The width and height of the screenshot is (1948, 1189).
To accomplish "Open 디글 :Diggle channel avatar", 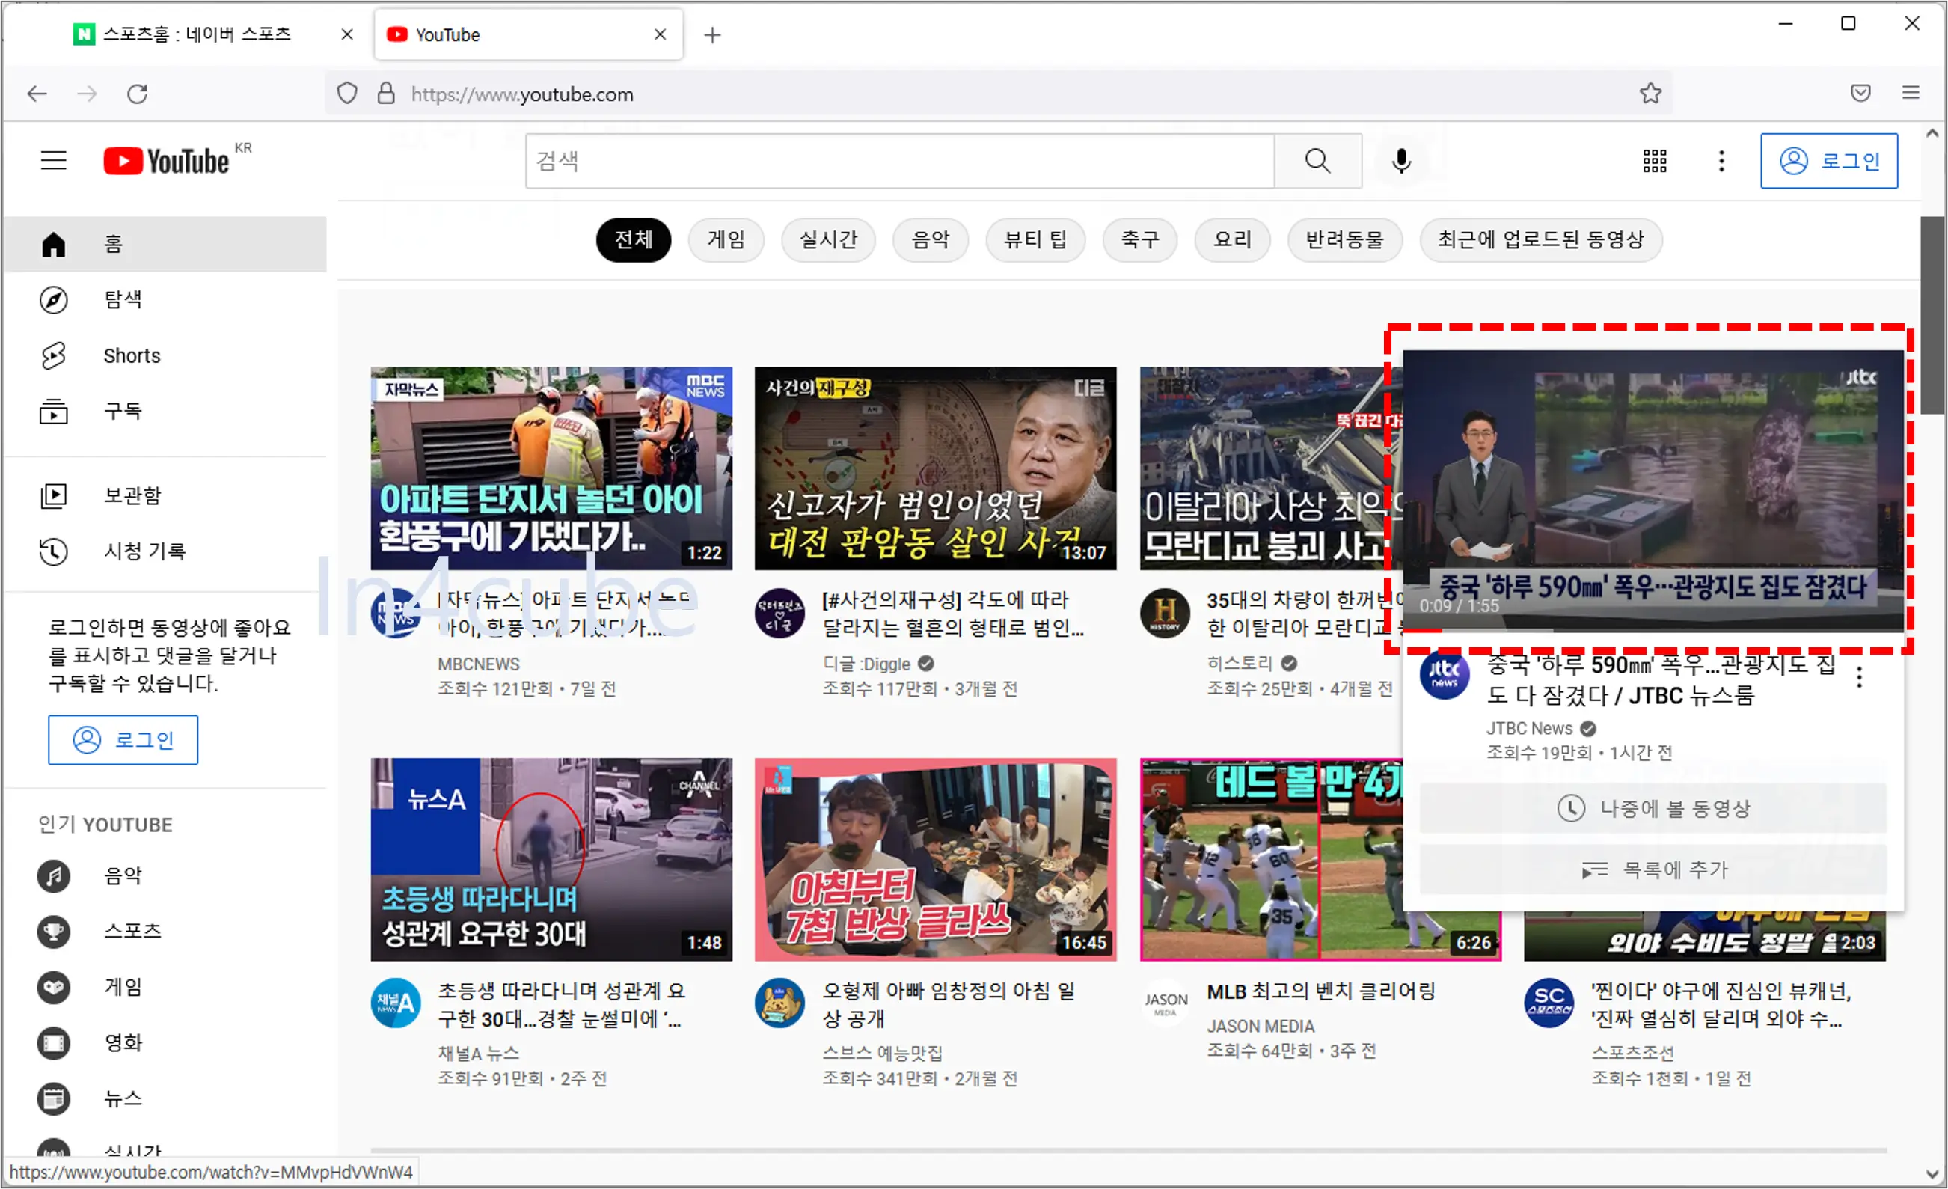I will pyautogui.click(x=779, y=613).
